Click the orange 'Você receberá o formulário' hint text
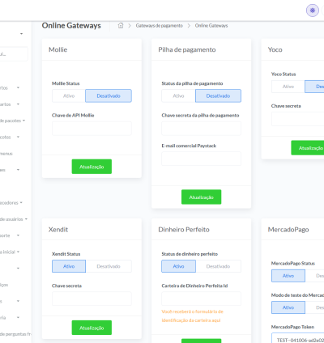The image size is (324, 343). (x=192, y=315)
